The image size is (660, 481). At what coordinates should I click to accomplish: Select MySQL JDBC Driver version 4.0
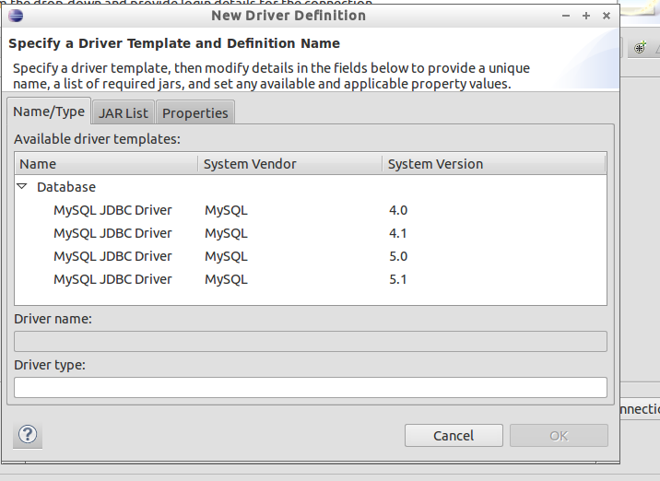click(x=112, y=210)
